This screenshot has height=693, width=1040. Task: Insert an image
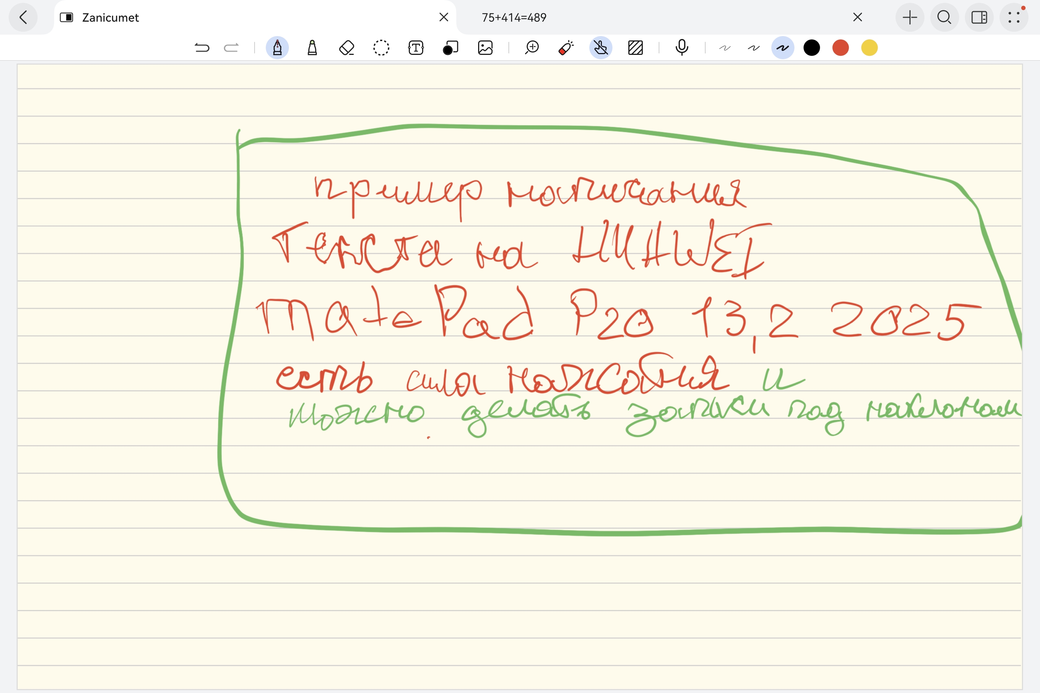(x=485, y=48)
